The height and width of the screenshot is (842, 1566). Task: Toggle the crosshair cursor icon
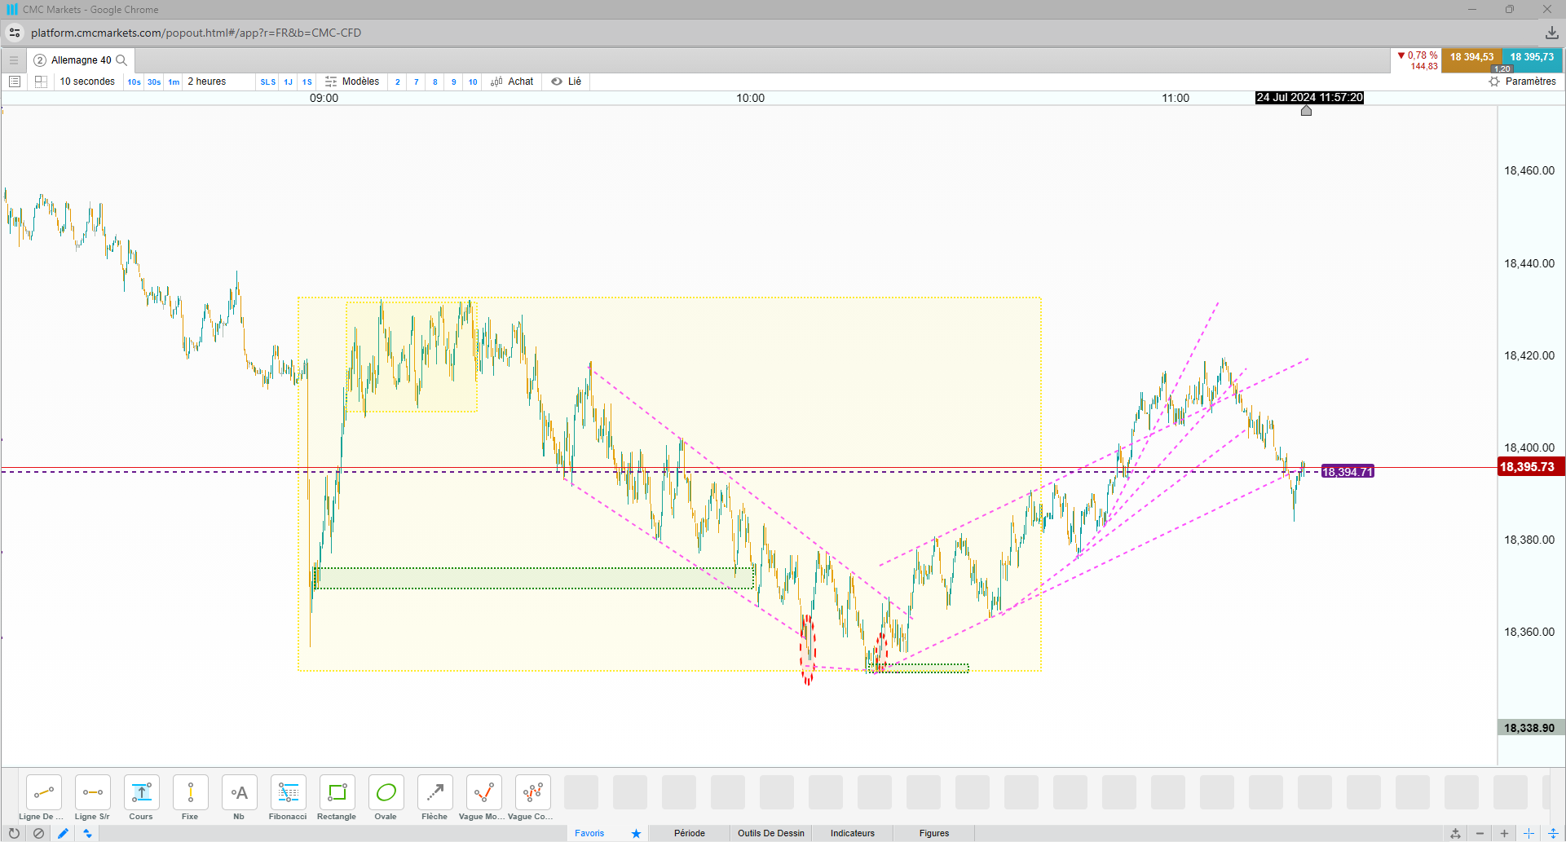(1529, 833)
